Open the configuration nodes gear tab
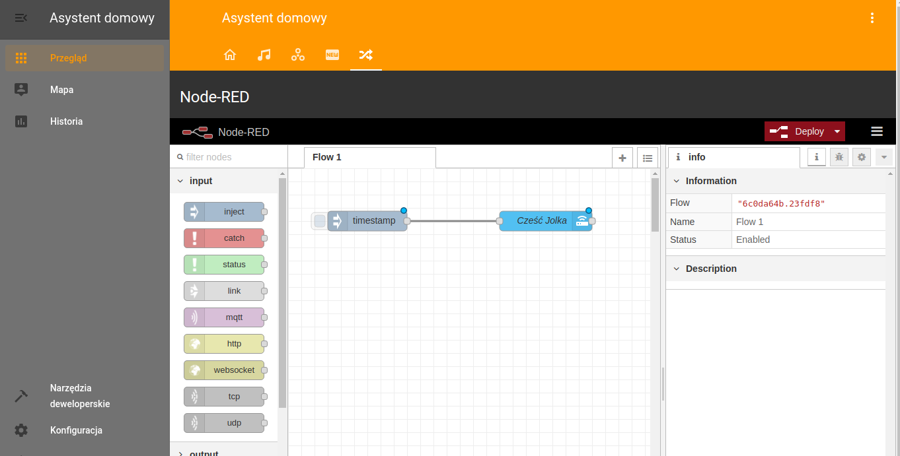900x456 pixels. [862, 157]
